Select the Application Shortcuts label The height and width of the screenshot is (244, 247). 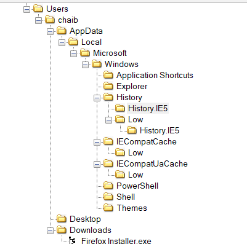[155, 76]
